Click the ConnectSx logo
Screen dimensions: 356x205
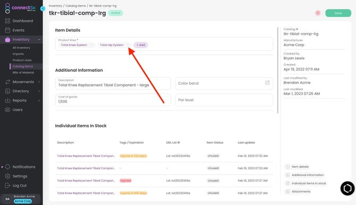pyautogui.click(x=20, y=8)
